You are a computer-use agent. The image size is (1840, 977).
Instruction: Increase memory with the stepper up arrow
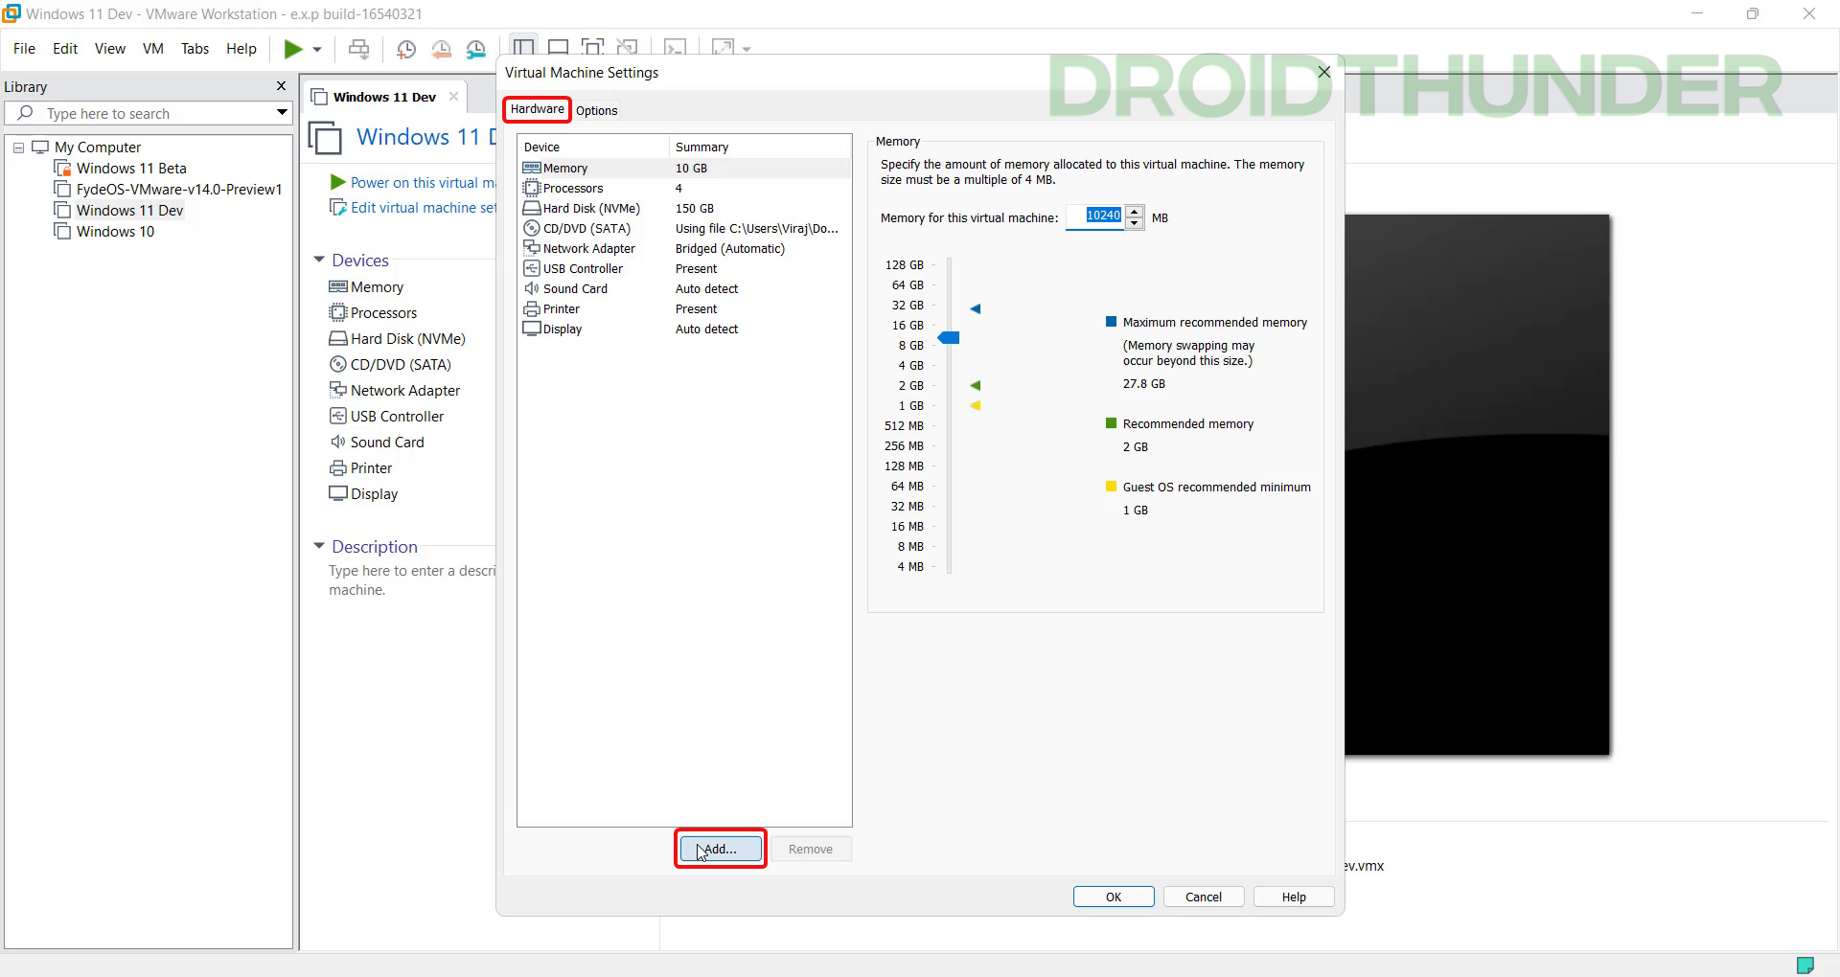pos(1135,212)
